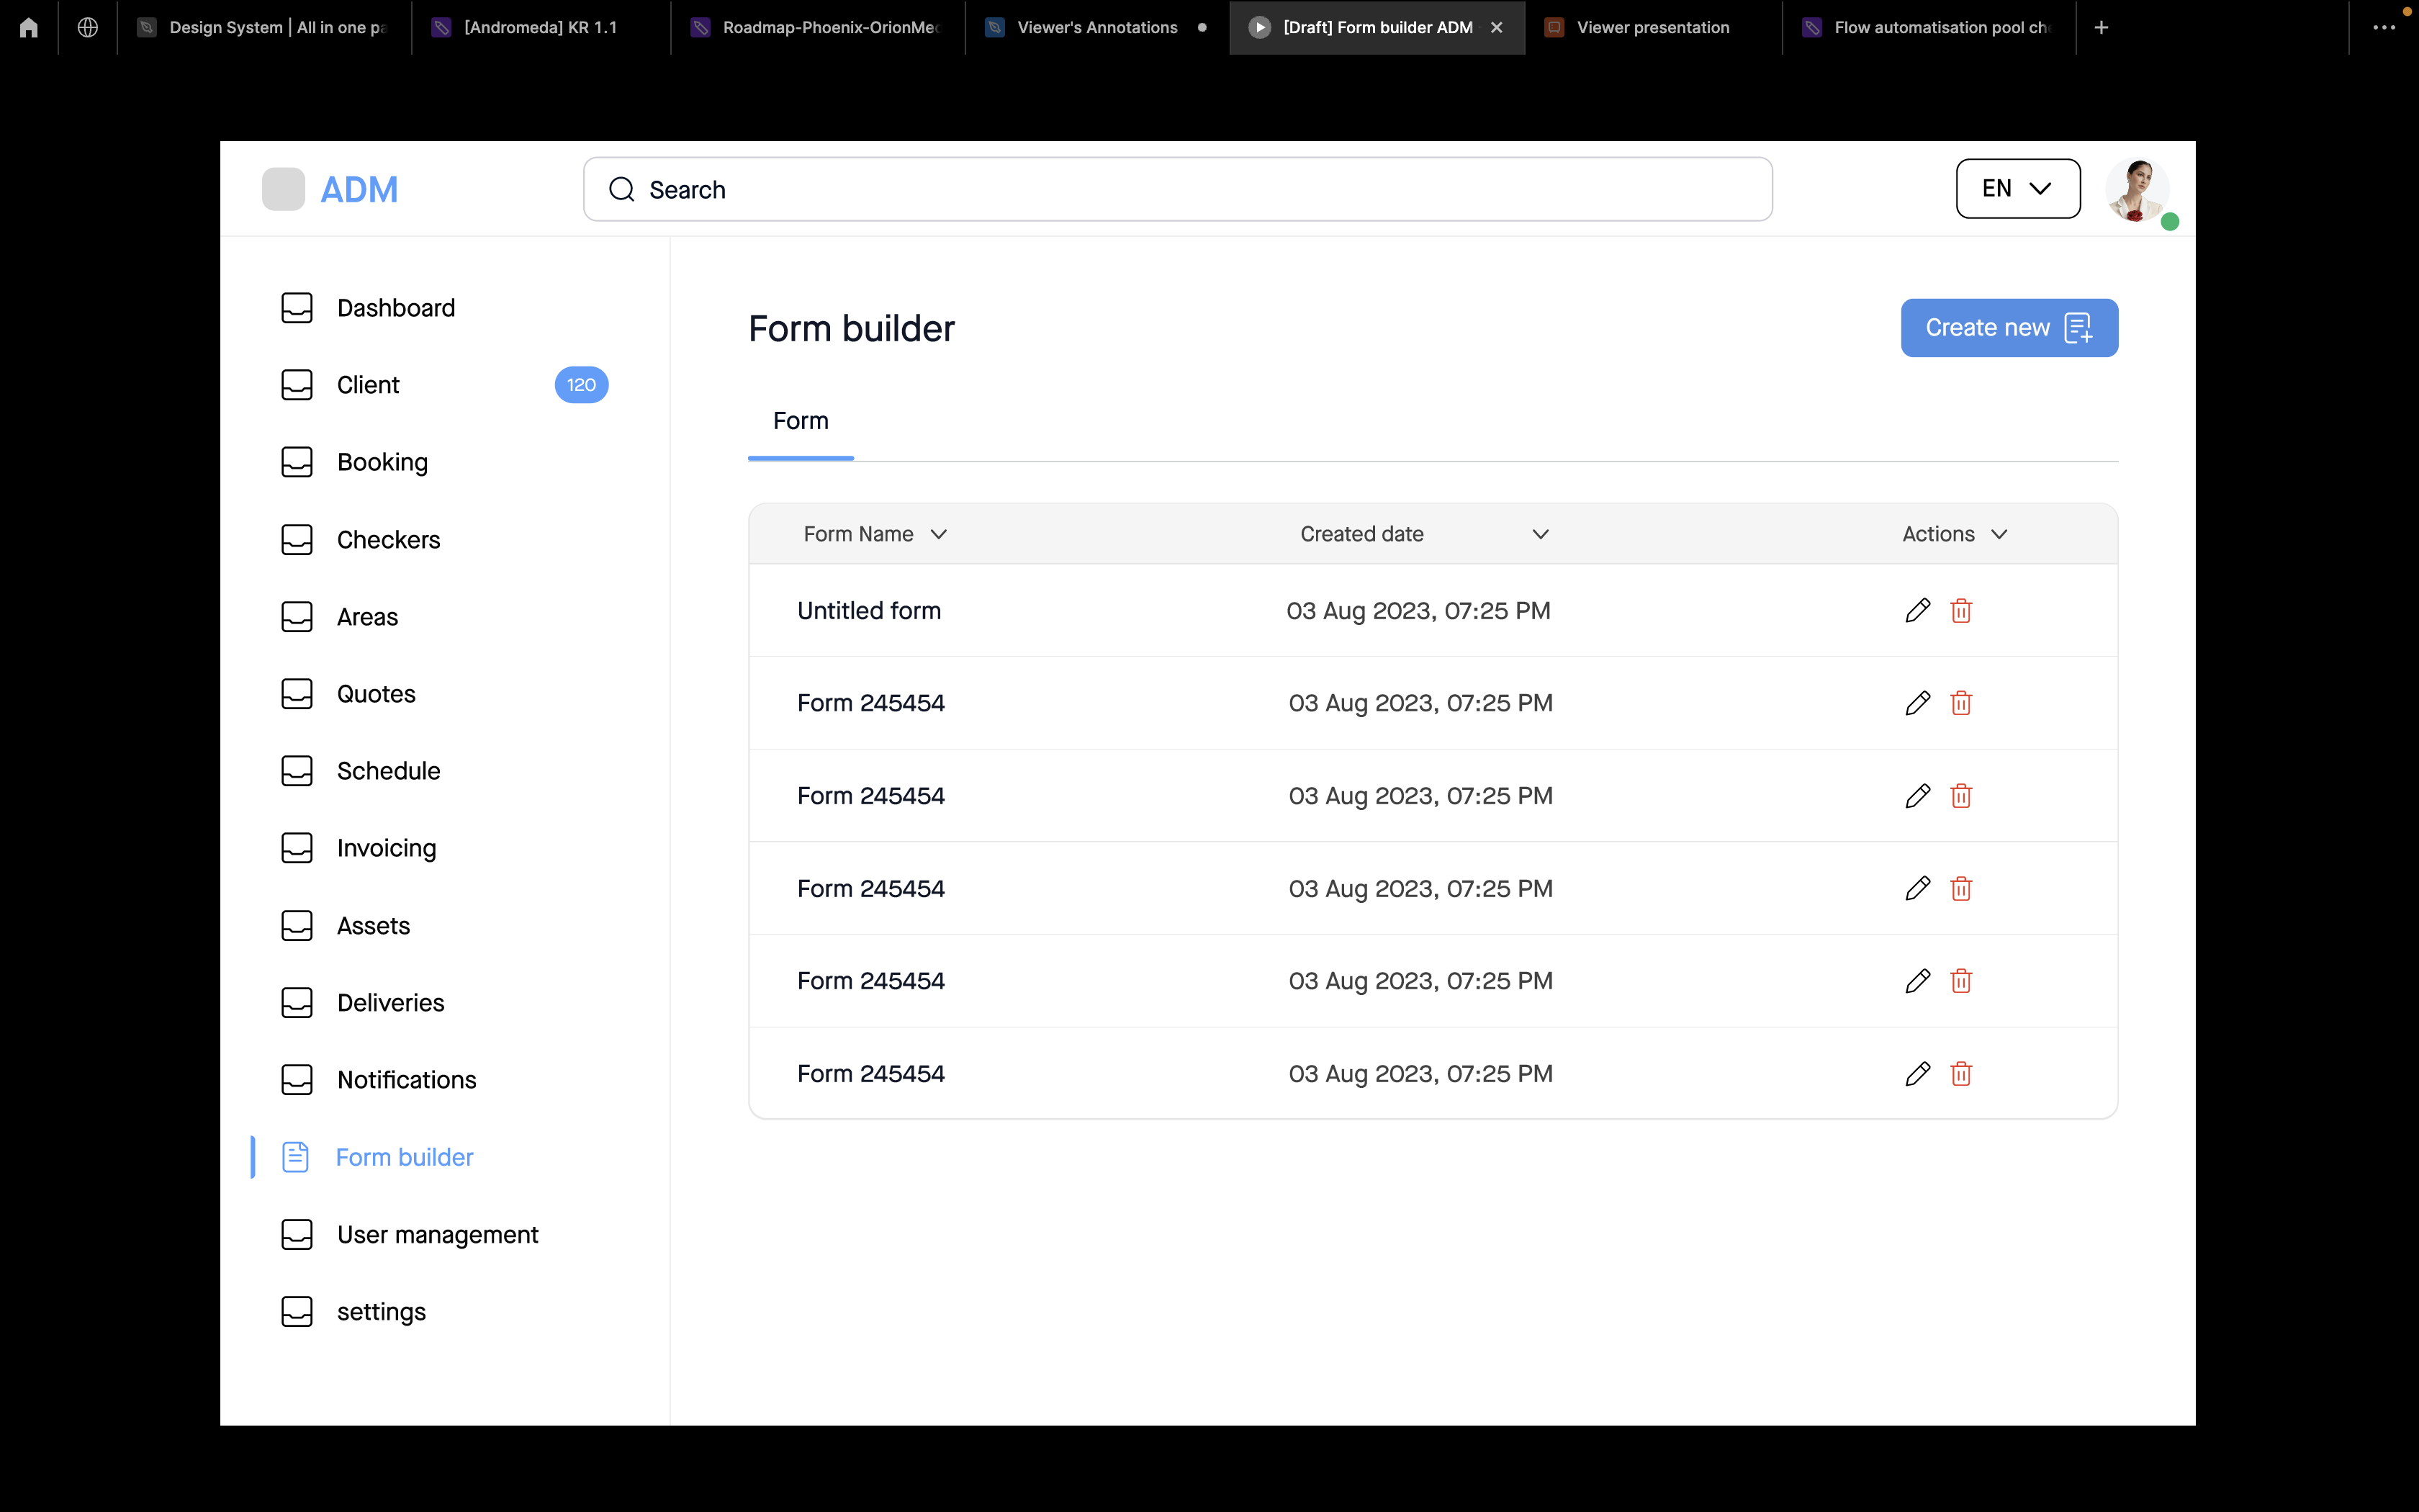Open the EN language dropdown
The height and width of the screenshot is (1512, 2419).
2018,188
